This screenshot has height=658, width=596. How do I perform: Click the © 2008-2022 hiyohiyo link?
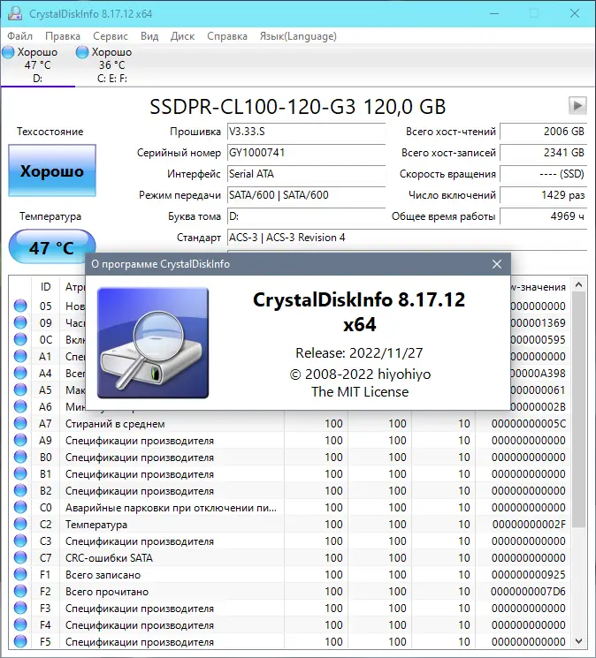[360, 374]
